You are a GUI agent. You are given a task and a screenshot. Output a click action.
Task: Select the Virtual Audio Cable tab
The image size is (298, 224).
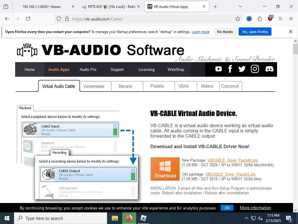point(59,86)
